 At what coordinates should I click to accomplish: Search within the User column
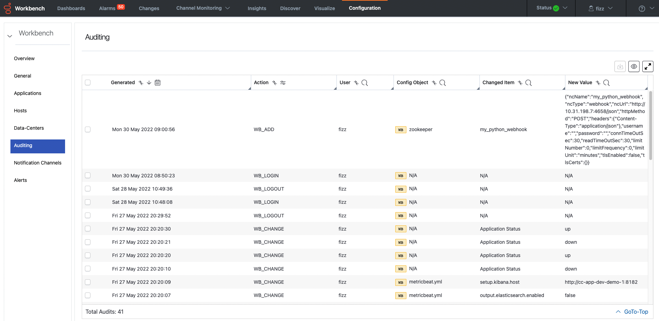pos(365,83)
